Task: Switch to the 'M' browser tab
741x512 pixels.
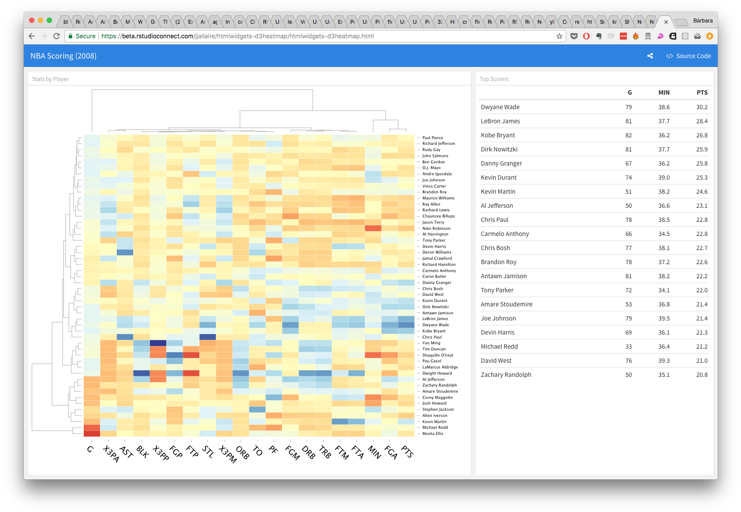Action: pos(128,22)
